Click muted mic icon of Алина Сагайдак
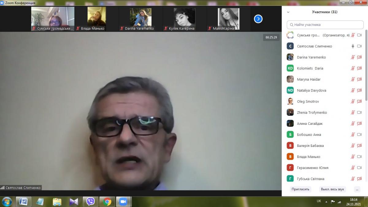Screen dimensions: 368x207 [353, 124]
